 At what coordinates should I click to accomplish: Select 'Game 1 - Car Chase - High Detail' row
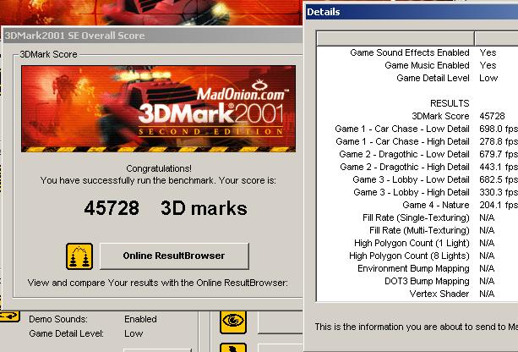417,141
